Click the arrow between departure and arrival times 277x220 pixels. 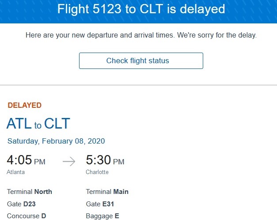click(69, 161)
